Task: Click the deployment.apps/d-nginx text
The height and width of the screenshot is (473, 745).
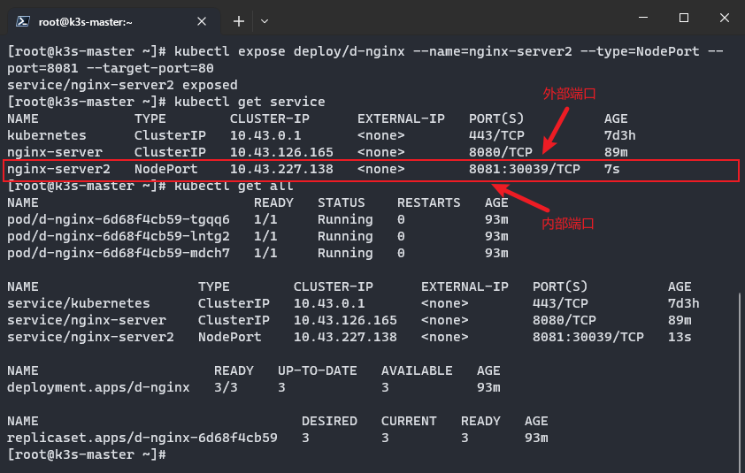Action: [98, 387]
